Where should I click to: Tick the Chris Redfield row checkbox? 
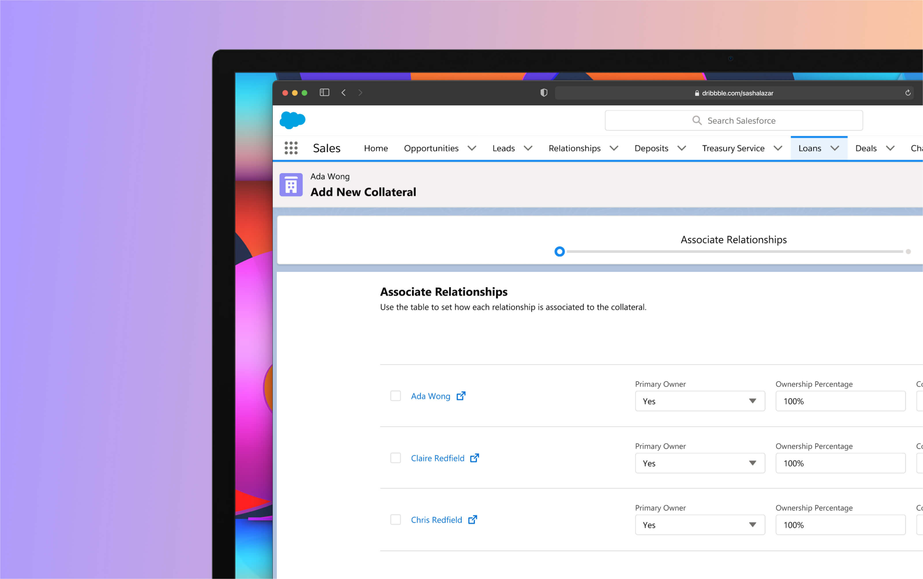pyautogui.click(x=395, y=519)
